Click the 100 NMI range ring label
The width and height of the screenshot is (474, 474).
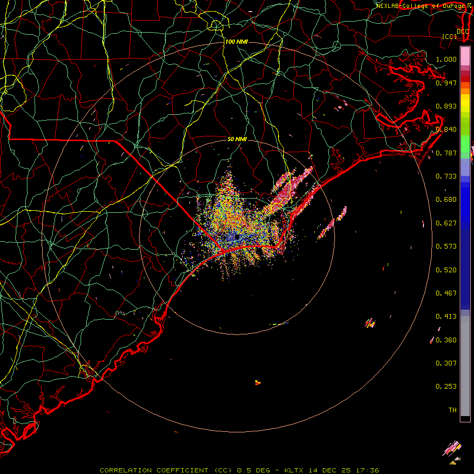236,42
